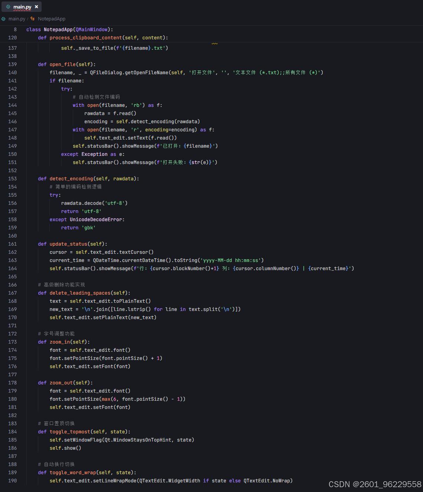Click self.show() on line 186
The width and height of the screenshot is (423, 492).
click(x=65, y=448)
